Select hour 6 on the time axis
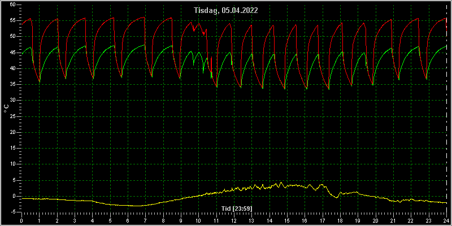Screen dimensions: 452x226 pyautogui.click(x=128, y=220)
